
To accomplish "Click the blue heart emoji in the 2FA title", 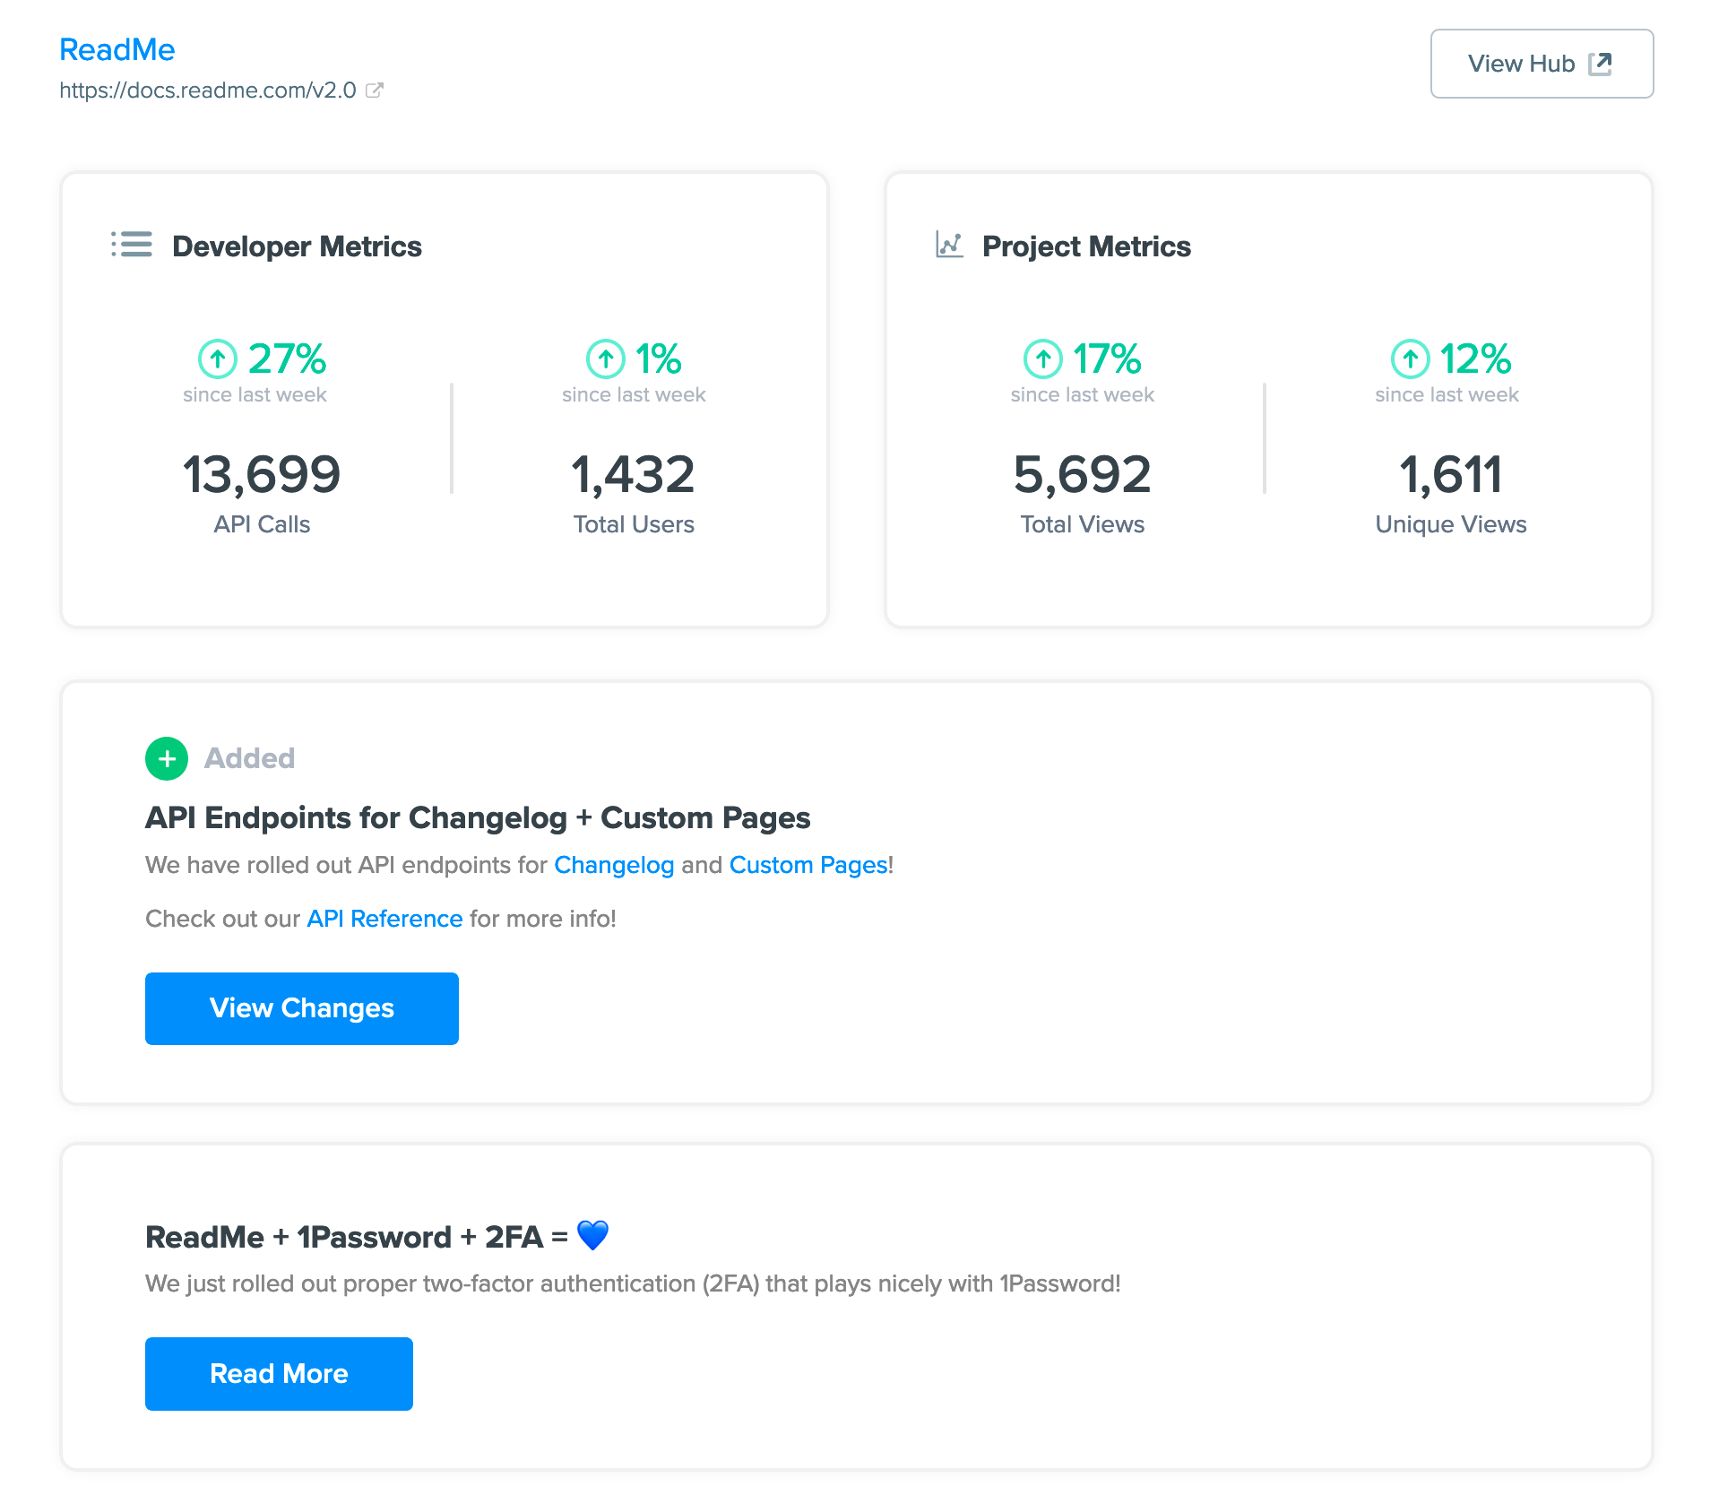I will click(x=592, y=1235).
